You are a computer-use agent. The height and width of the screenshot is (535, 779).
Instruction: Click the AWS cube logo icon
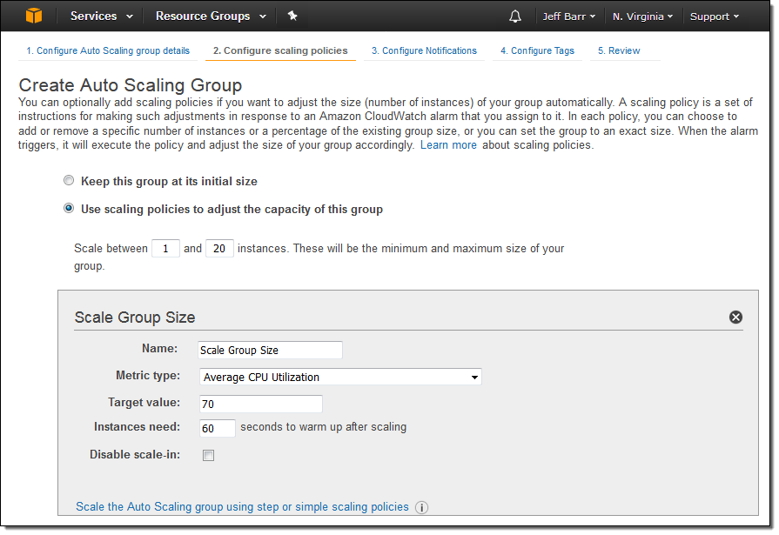tap(33, 16)
